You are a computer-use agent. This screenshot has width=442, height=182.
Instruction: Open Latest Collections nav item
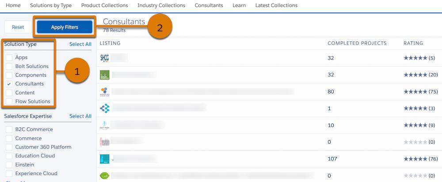coord(276,5)
